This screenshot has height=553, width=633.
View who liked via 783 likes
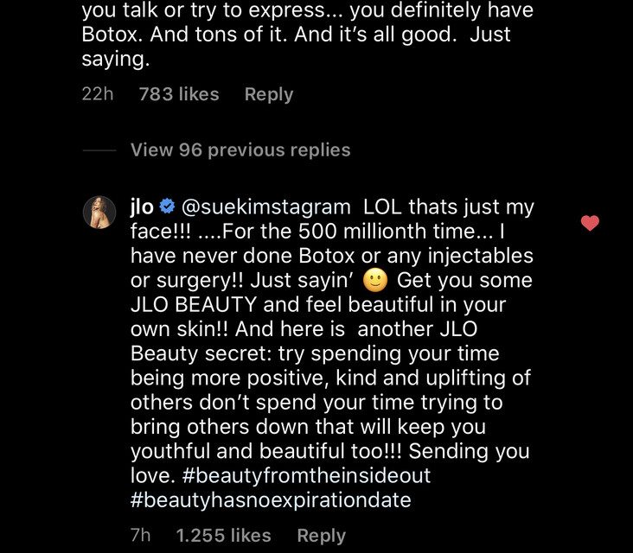click(179, 94)
